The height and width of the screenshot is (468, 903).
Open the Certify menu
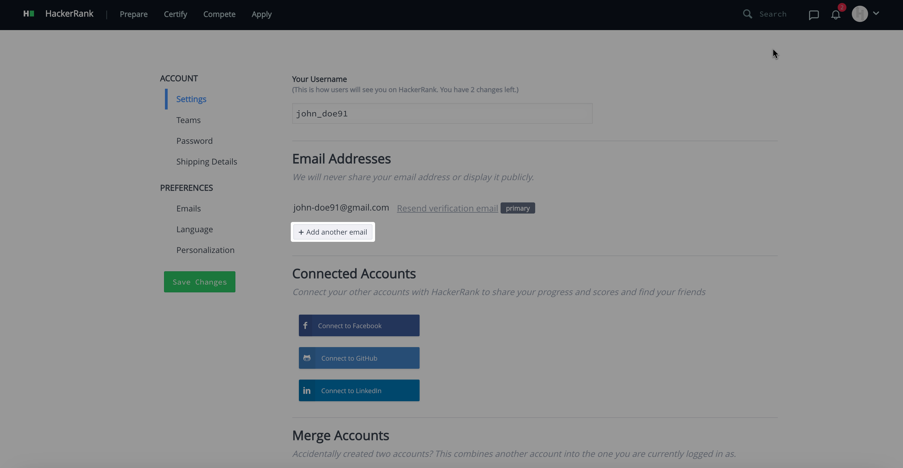click(x=175, y=14)
